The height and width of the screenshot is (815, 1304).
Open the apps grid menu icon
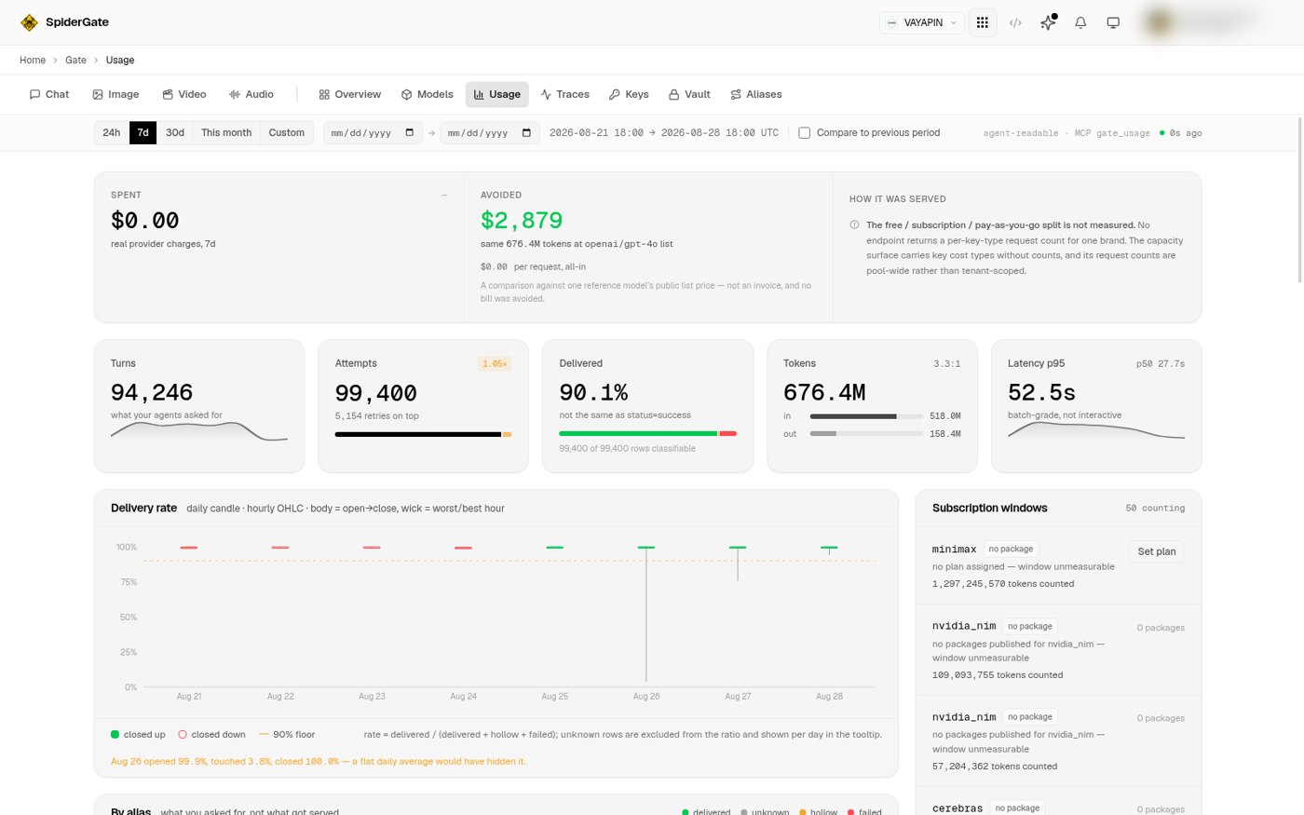tap(983, 22)
